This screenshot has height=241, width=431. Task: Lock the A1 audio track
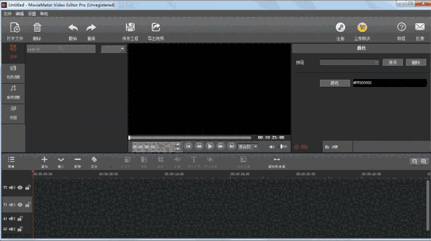[20, 218]
